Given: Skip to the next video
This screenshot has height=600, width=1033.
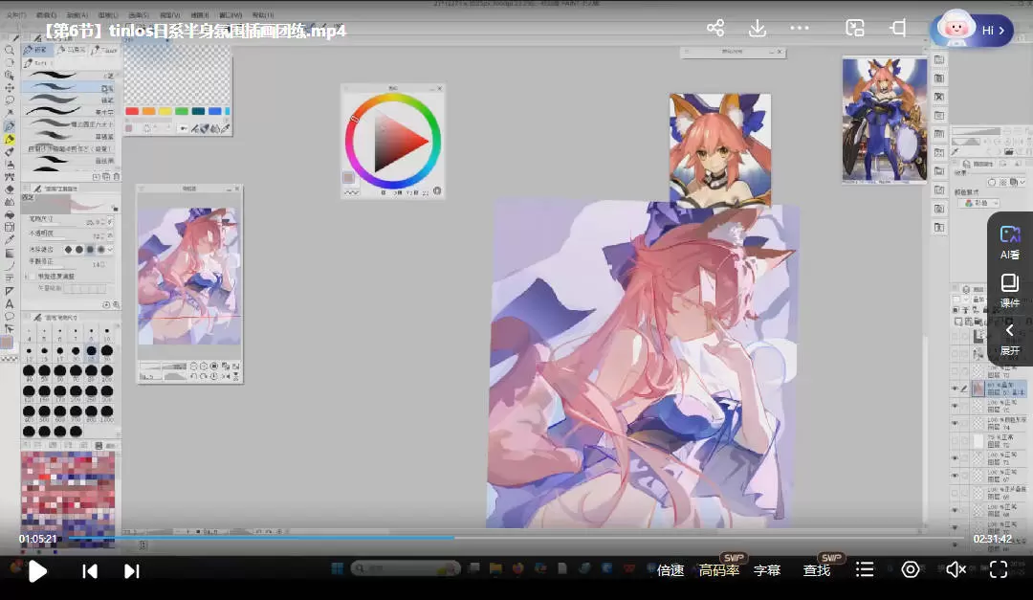Looking at the screenshot, I should coord(132,571).
